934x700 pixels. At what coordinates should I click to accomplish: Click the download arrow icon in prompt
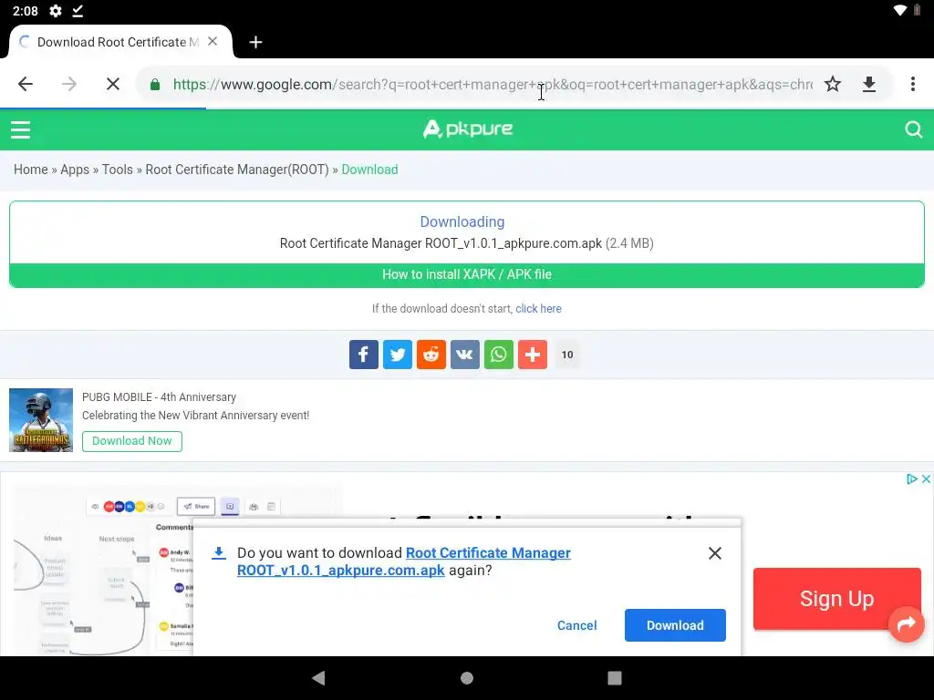click(219, 553)
